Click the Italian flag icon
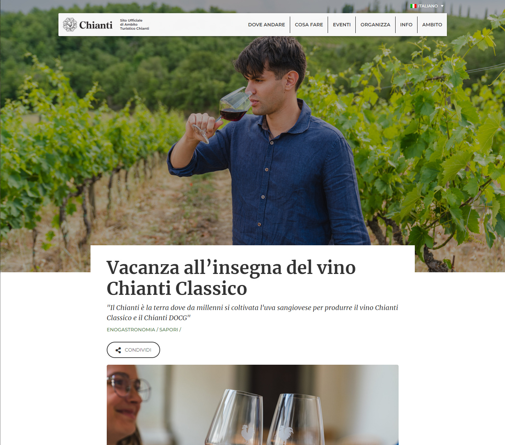 click(x=413, y=6)
